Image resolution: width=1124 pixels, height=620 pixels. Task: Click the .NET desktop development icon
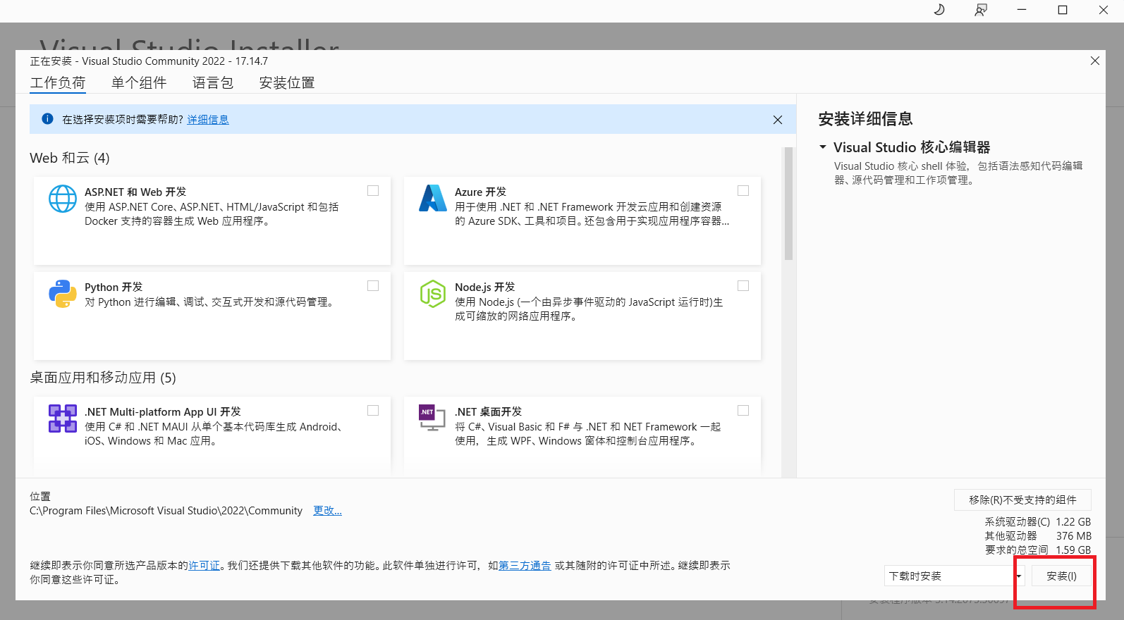tap(432, 418)
